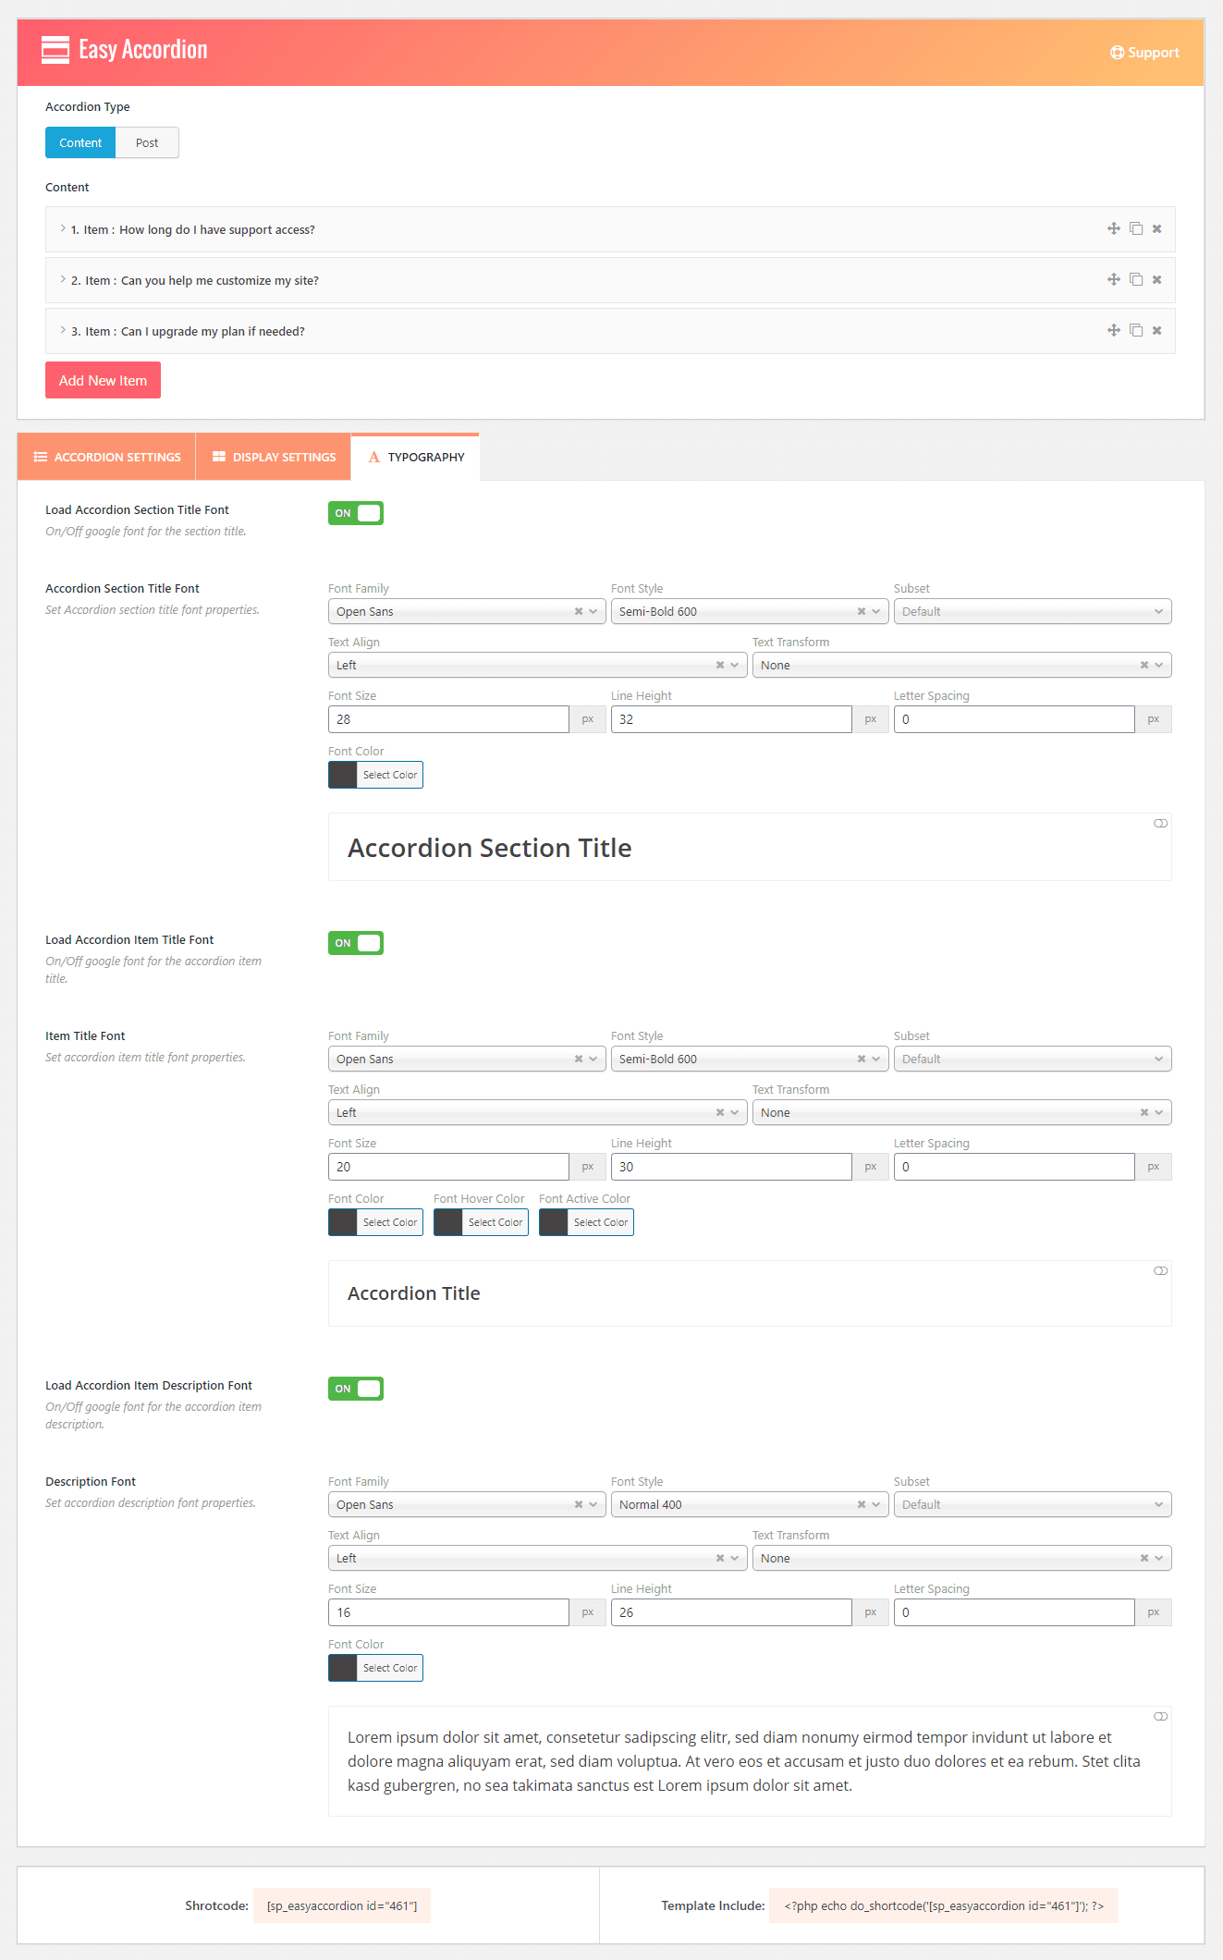
Task: Click Section Title Line Height field showing 32
Action: (731, 719)
